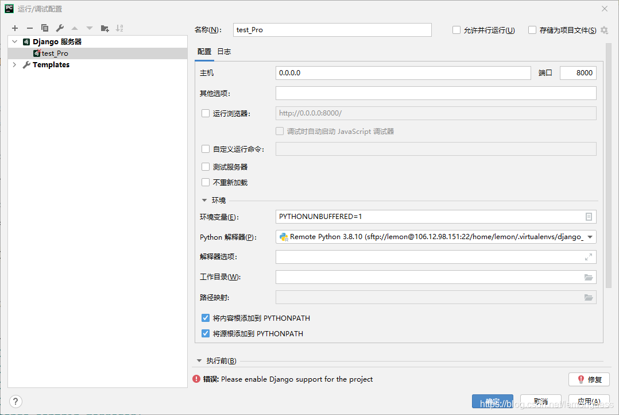Open configuration templates via the wrench icon

click(x=60, y=28)
